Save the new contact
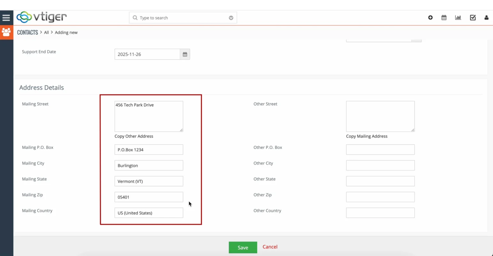 (x=243, y=247)
